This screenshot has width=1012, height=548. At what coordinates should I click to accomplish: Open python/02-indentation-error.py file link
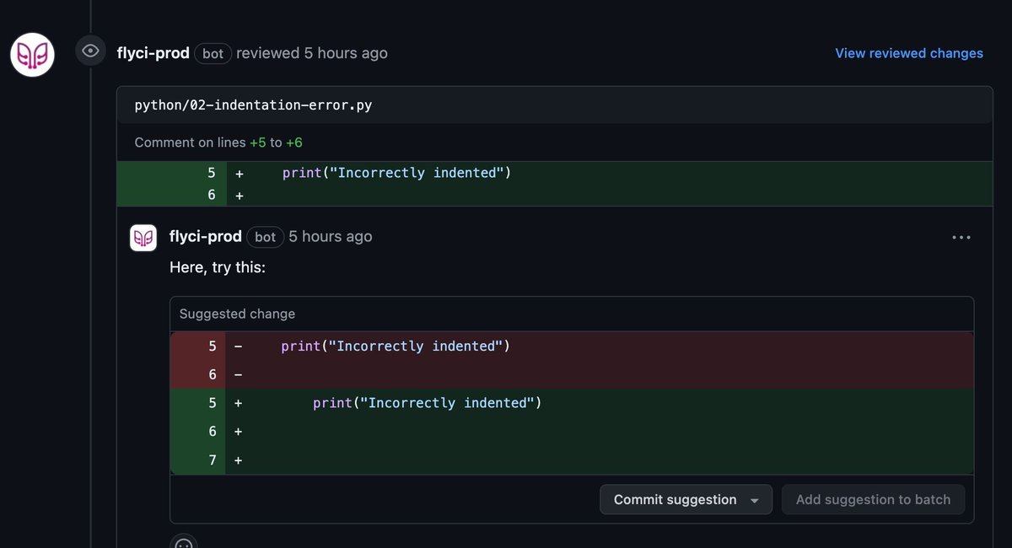253,105
